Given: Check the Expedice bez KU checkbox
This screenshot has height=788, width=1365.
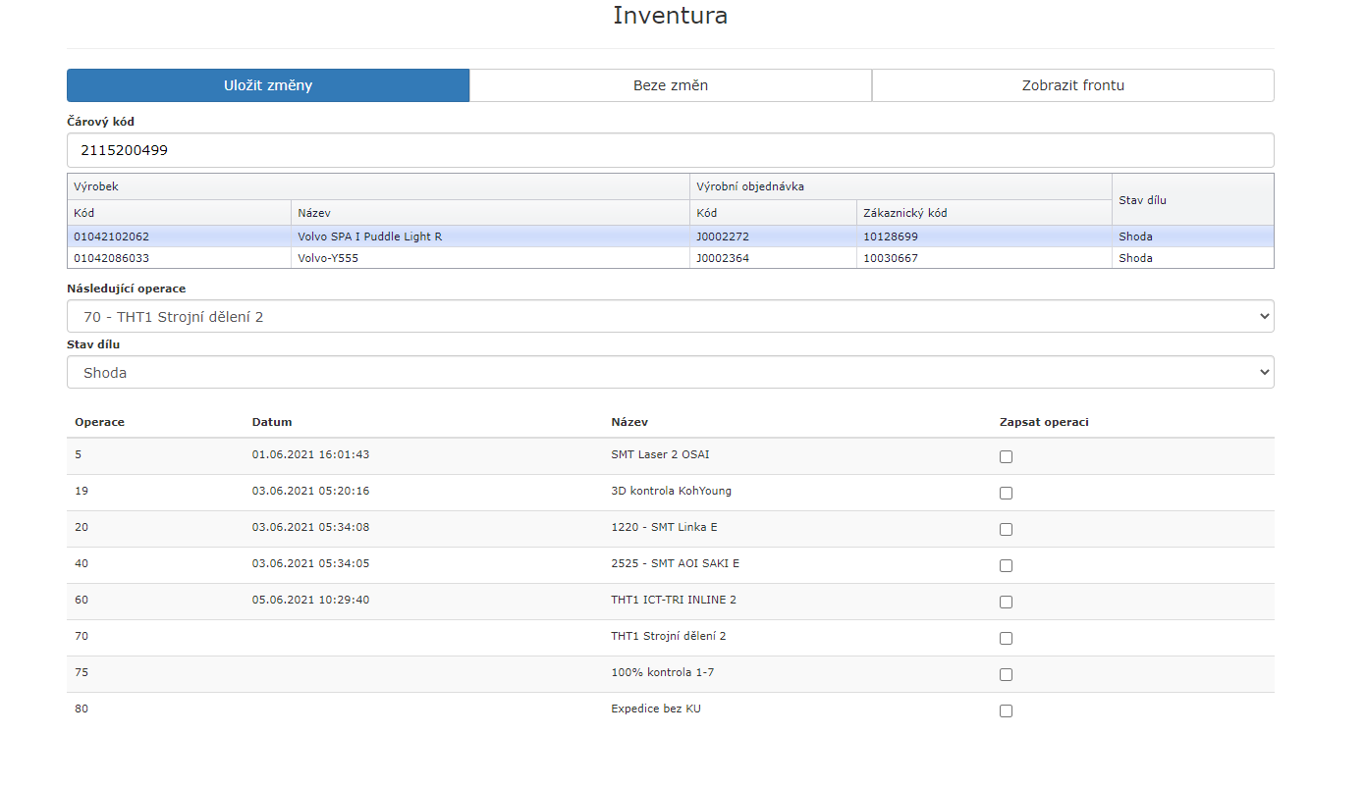Looking at the screenshot, I should point(1006,710).
